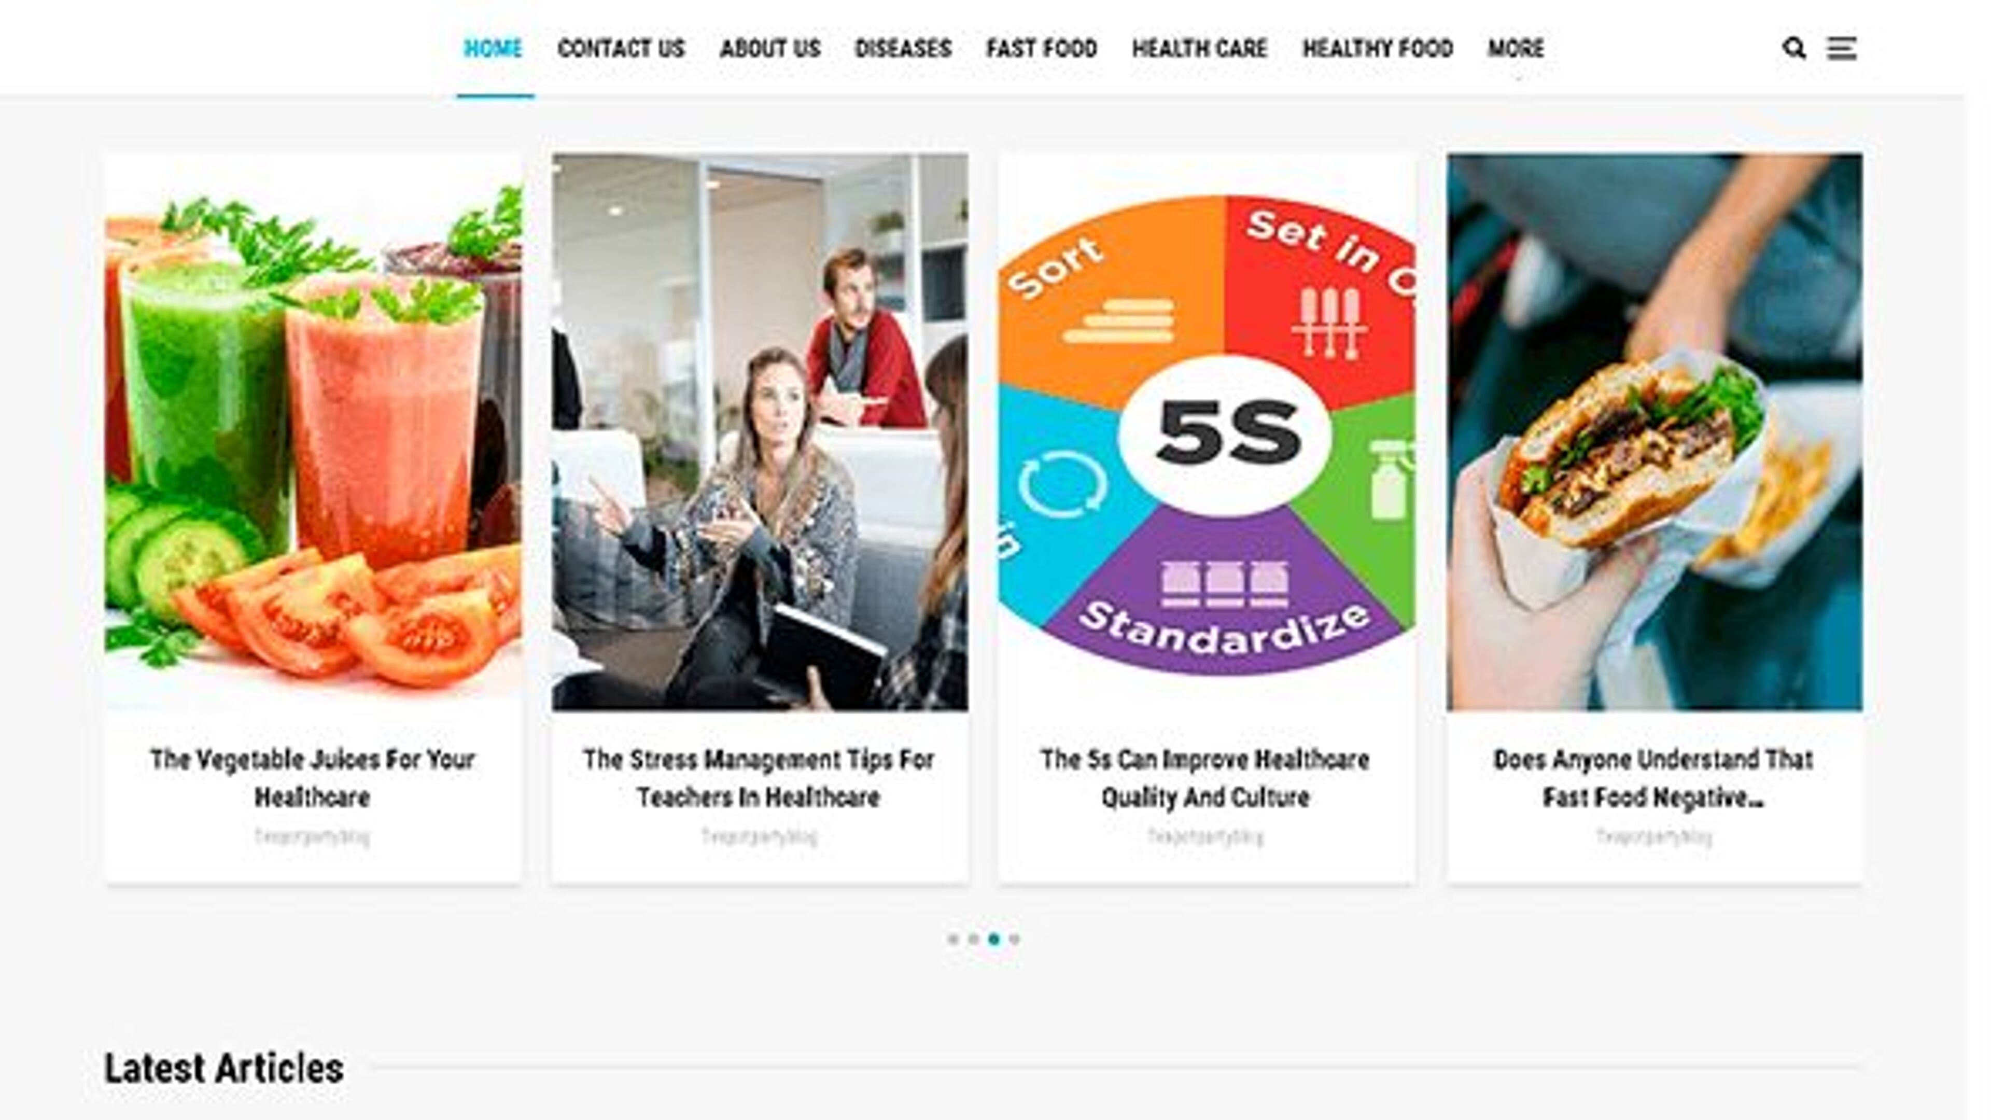Viewport: 1991px width, 1120px height.
Task: Click the 5S diagram thumbnail
Action: (x=1207, y=432)
